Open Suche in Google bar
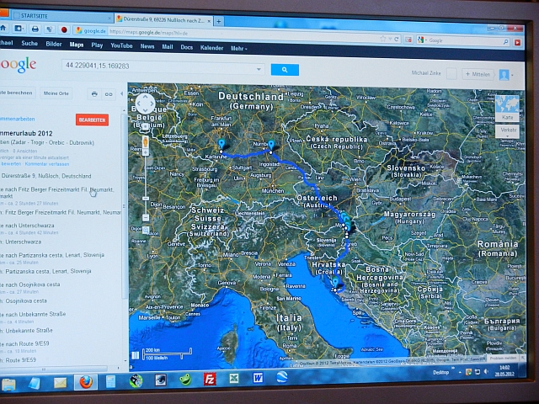Image resolution: width=539 pixels, height=404 pixels. [x=29, y=43]
